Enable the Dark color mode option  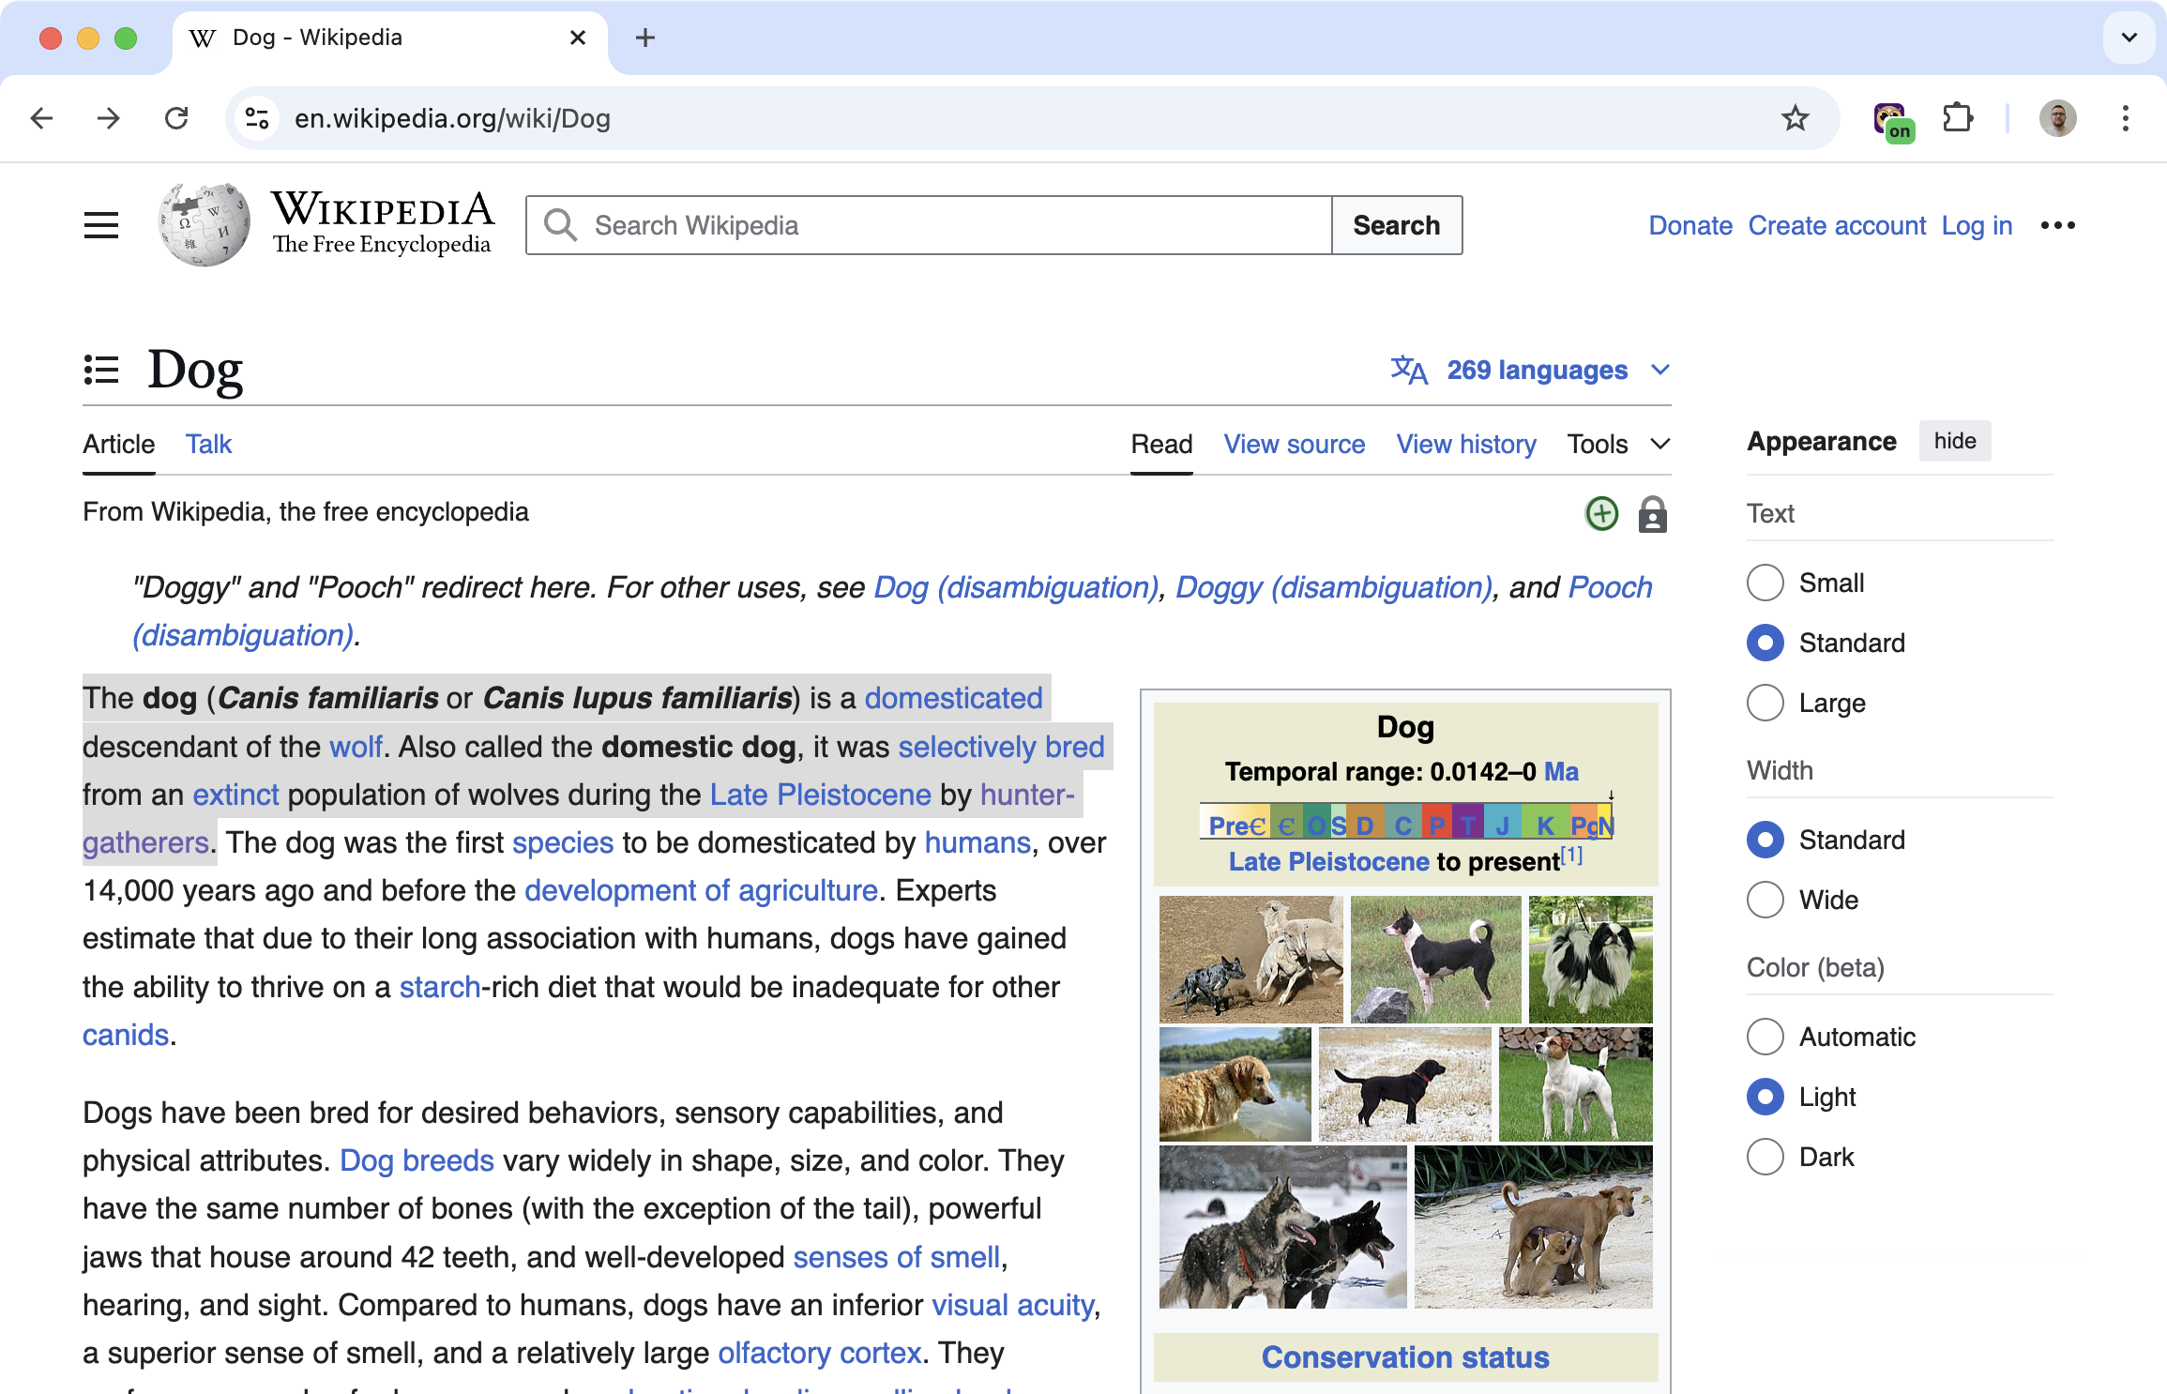pyautogui.click(x=1765, y=1156)
